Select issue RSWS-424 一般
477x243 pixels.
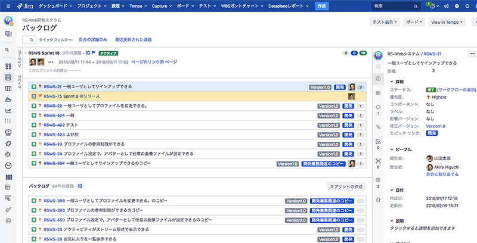[197, 116]
